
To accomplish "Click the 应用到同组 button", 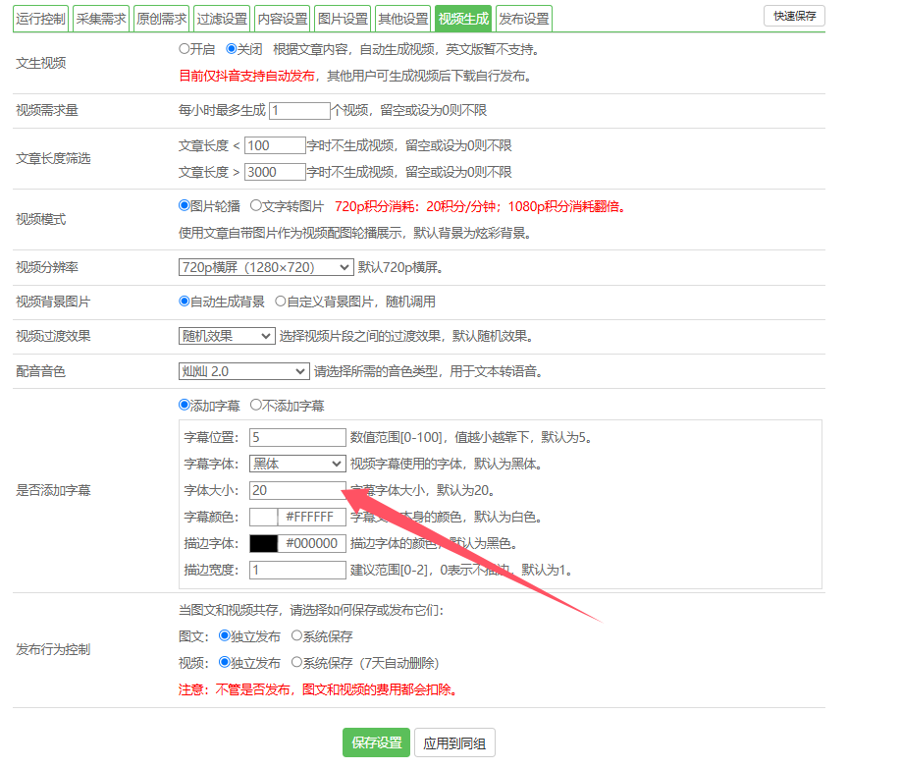I will coord(454,742).
